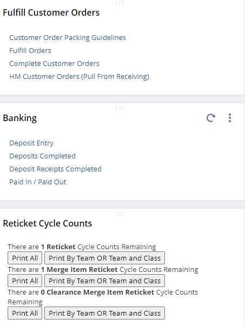245x326 pixels.
Task: Print Reticket counts by Team OR Team and Class
Action: [104, 258]
